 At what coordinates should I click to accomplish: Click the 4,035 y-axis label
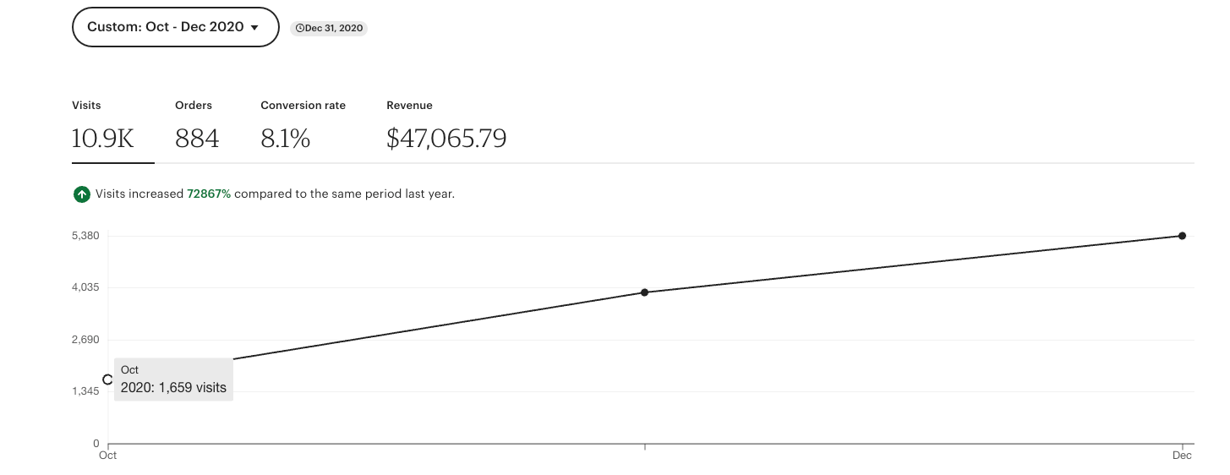point(85,288)
